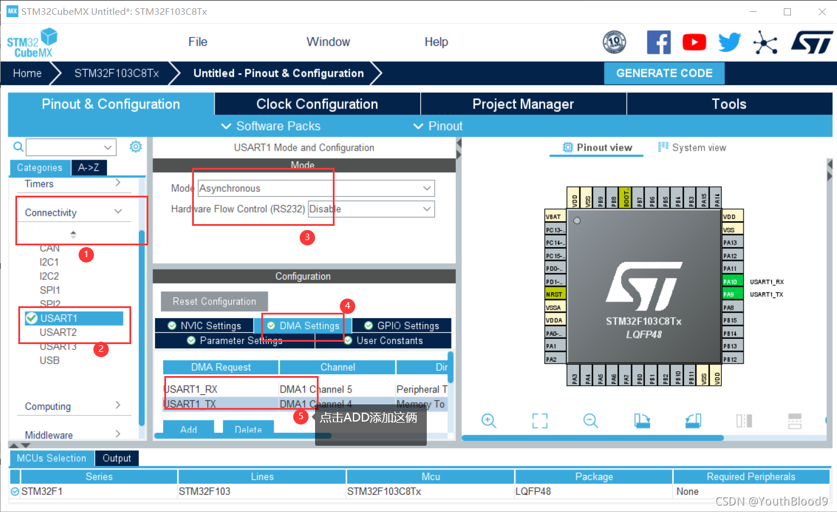Select USART2 in the peripheral list

tap(58, 332)
